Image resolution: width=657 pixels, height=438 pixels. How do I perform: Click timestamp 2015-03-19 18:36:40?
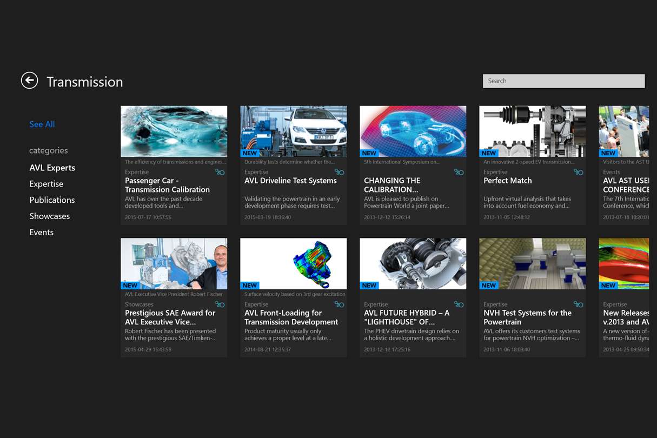point(268,217)
